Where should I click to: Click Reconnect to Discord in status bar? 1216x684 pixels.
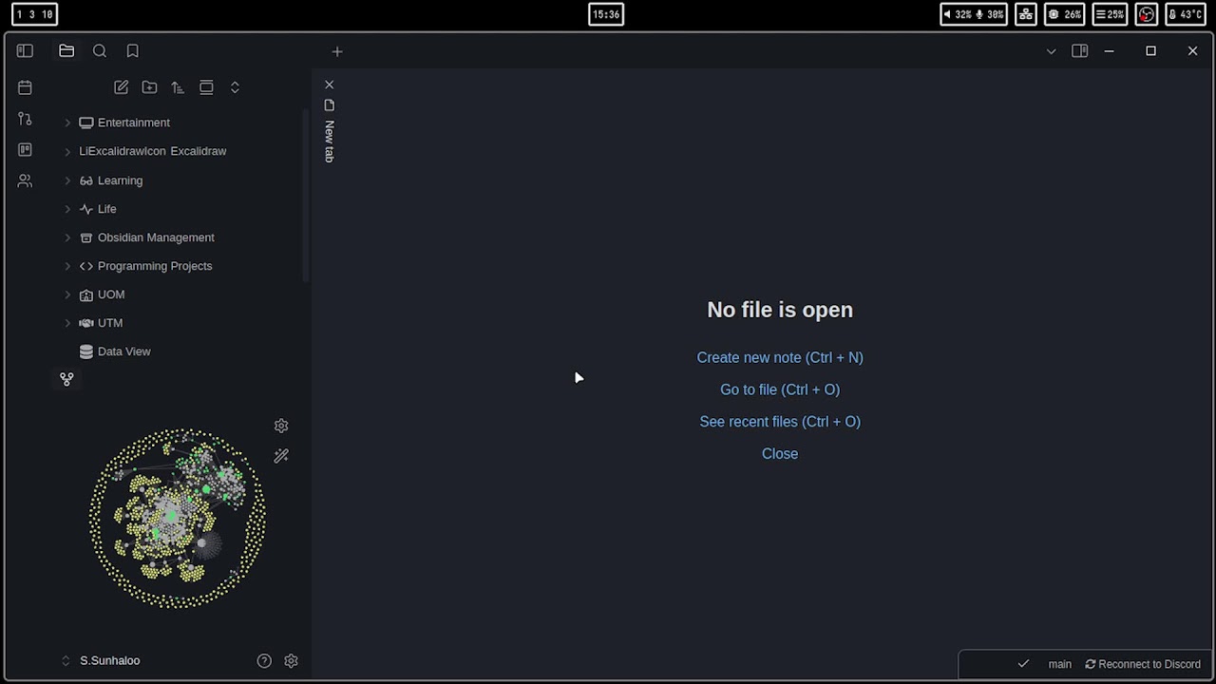click(1143, 664)
